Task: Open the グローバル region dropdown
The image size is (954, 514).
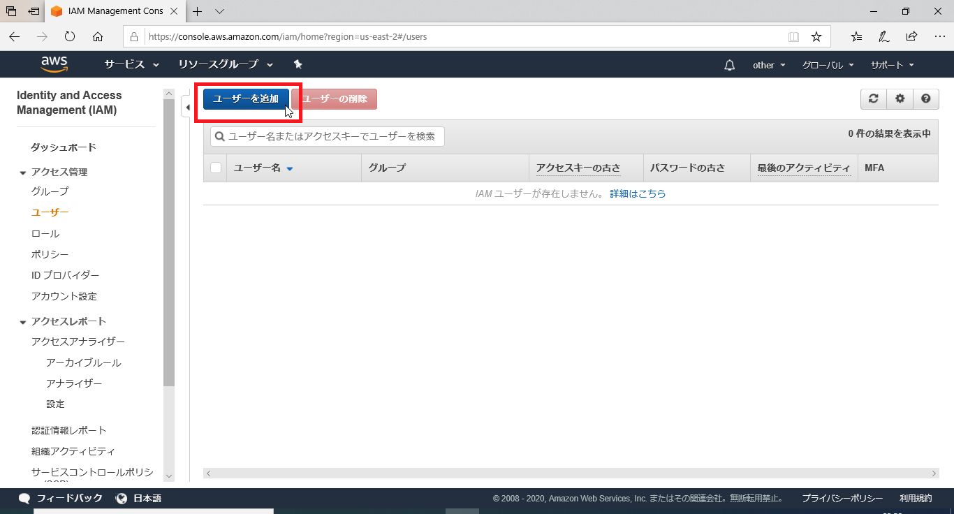Action: 828,65
